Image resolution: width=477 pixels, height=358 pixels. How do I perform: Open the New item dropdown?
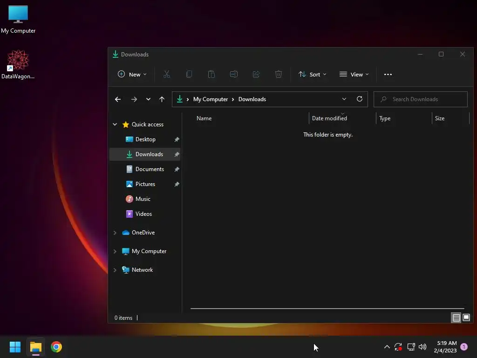[x=132, y=74]
